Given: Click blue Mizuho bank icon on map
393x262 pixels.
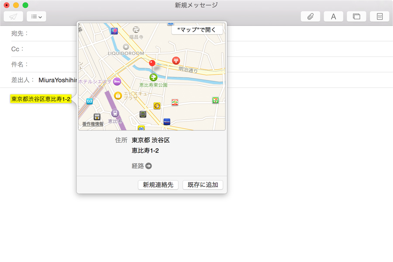Looking at the screenshot, I should [x=167, y=121].
